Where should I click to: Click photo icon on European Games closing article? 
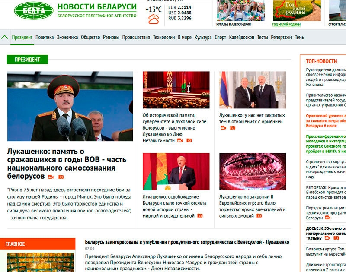click(x=259, y=215)
